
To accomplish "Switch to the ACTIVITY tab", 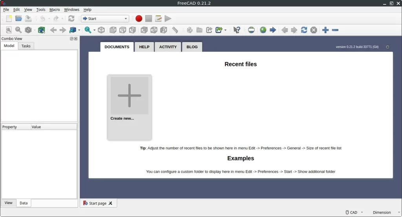I will (x=168, y=47).
